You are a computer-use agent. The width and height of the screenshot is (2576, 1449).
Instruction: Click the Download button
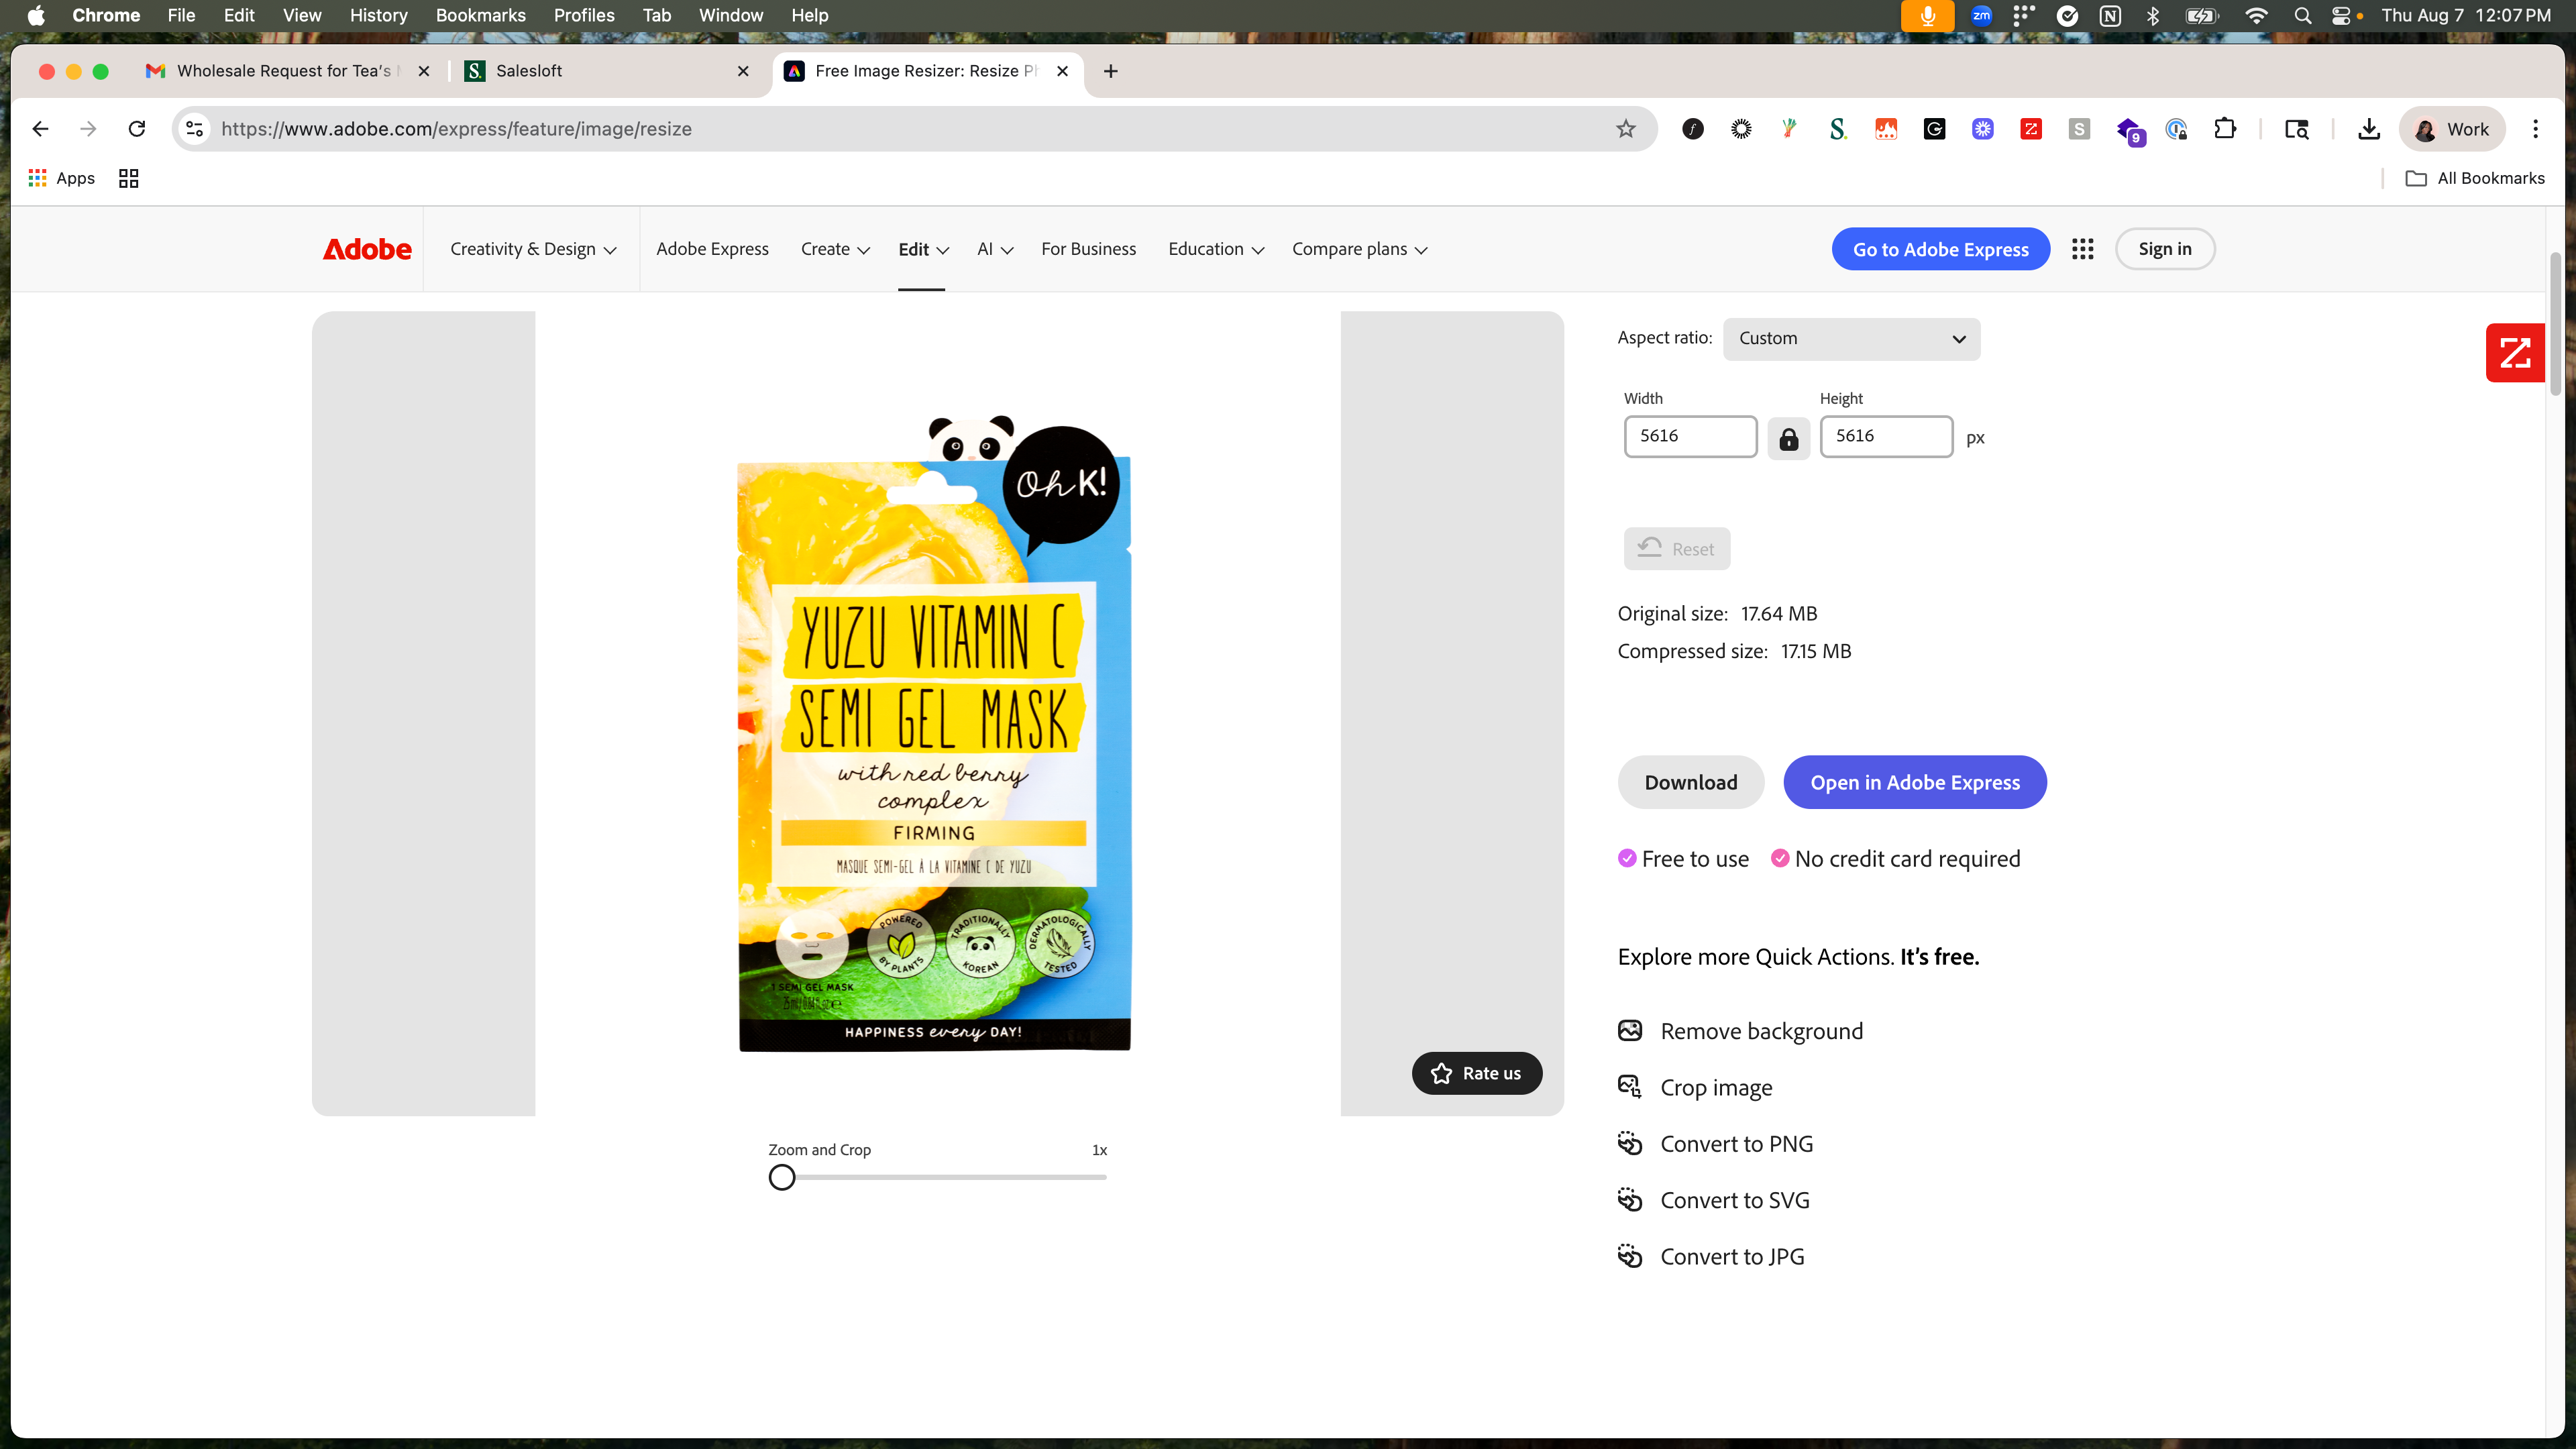coord(1690,782)
